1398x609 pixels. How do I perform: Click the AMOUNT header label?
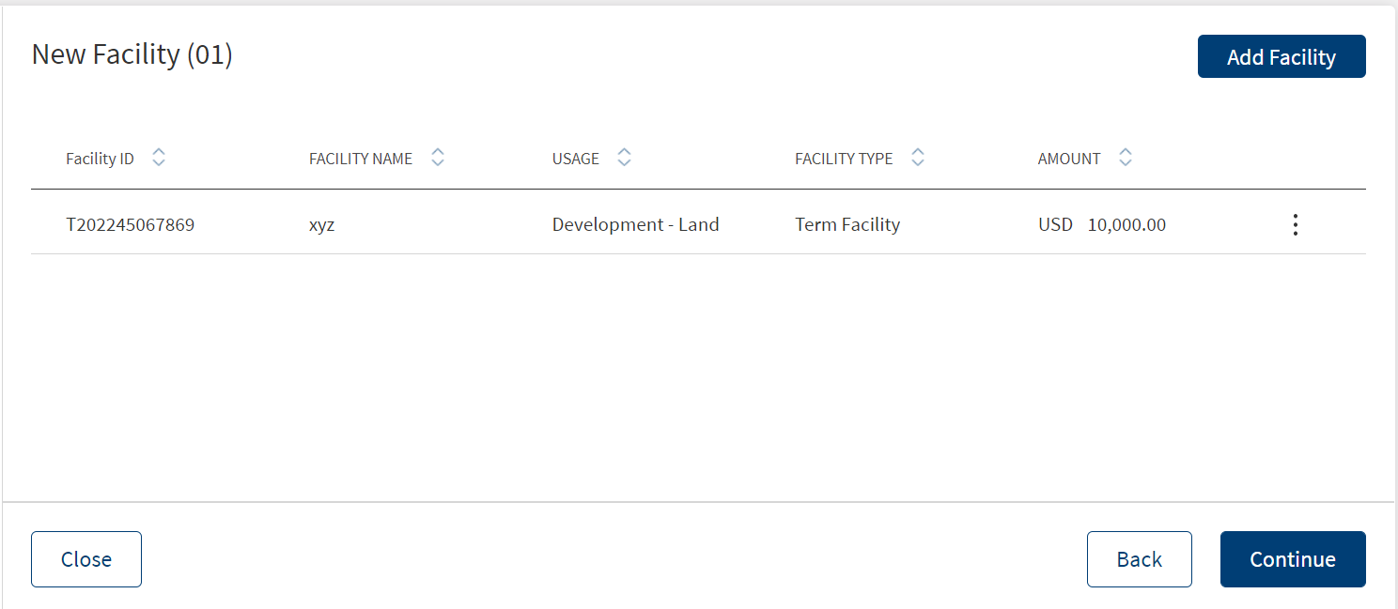[x=1069, y=159]
